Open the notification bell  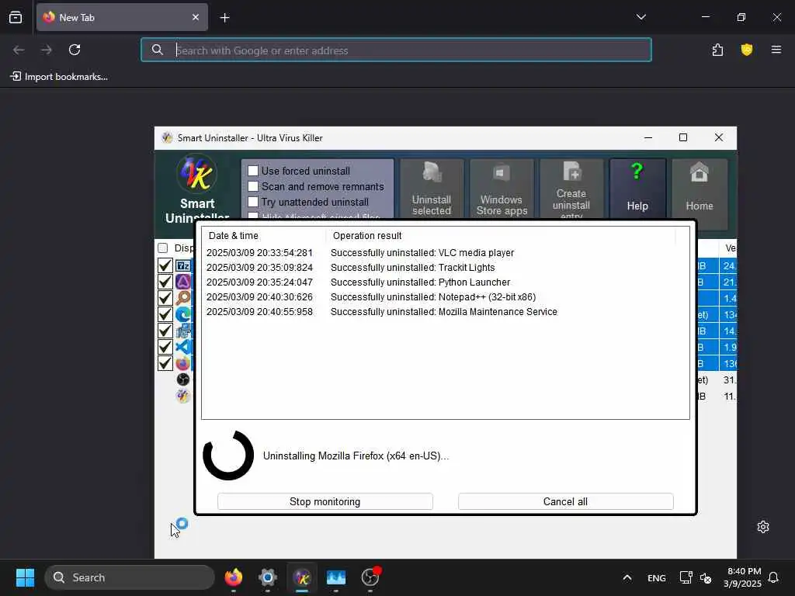[x=773, y=577]
